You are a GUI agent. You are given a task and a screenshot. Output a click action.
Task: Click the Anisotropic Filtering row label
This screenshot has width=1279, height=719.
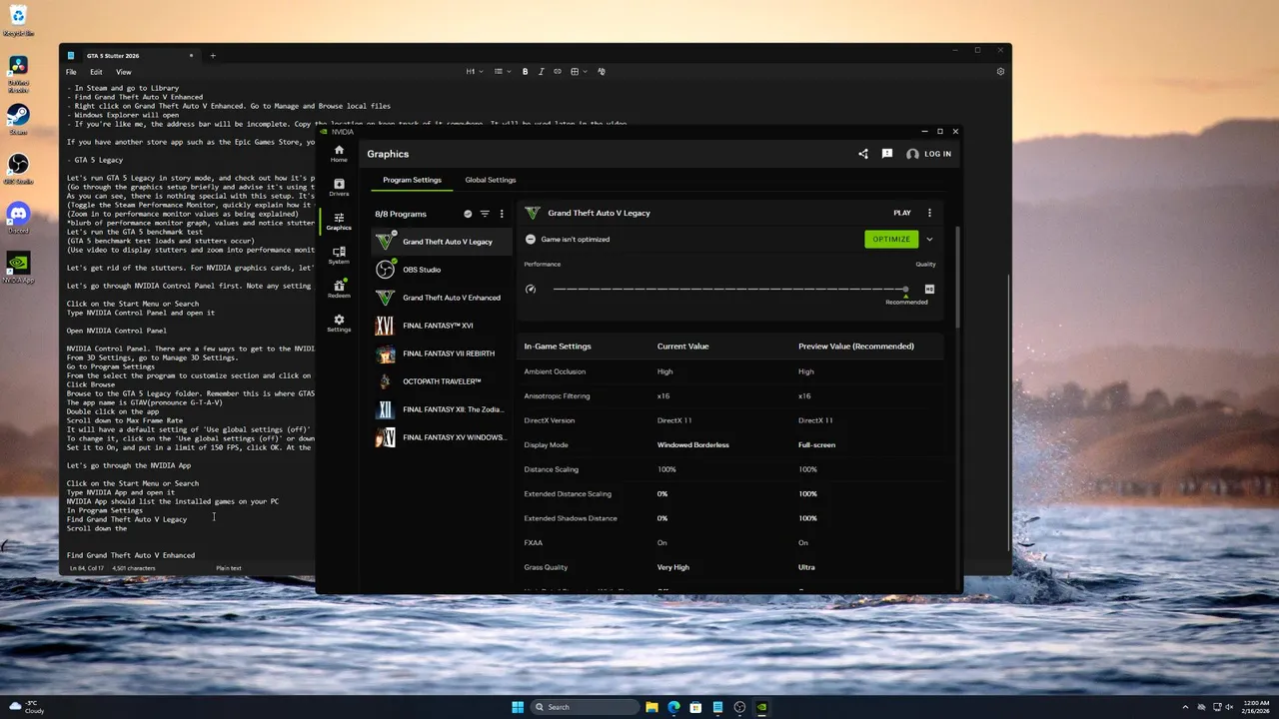pos(557,396)
